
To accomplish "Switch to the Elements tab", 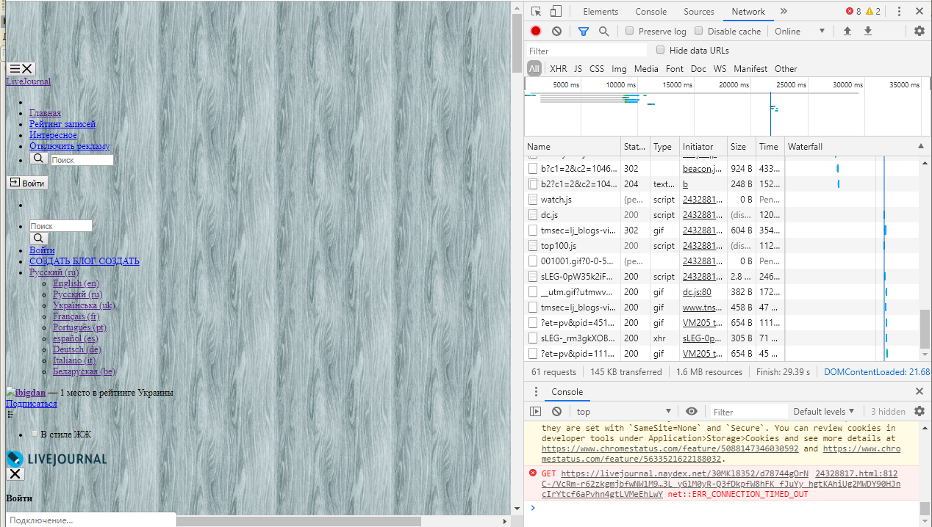I will [x=601, y=12].
